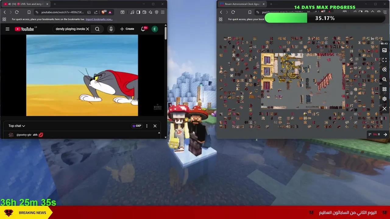Screen dimensions: 390x219
Task: Go back in YouTube browser window
Action: [5, 12]
